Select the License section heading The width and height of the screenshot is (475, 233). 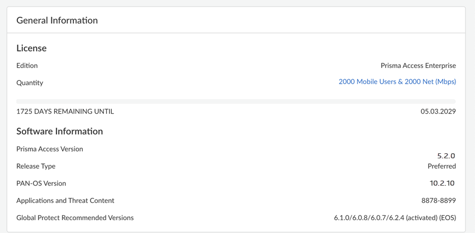point(31,48)
